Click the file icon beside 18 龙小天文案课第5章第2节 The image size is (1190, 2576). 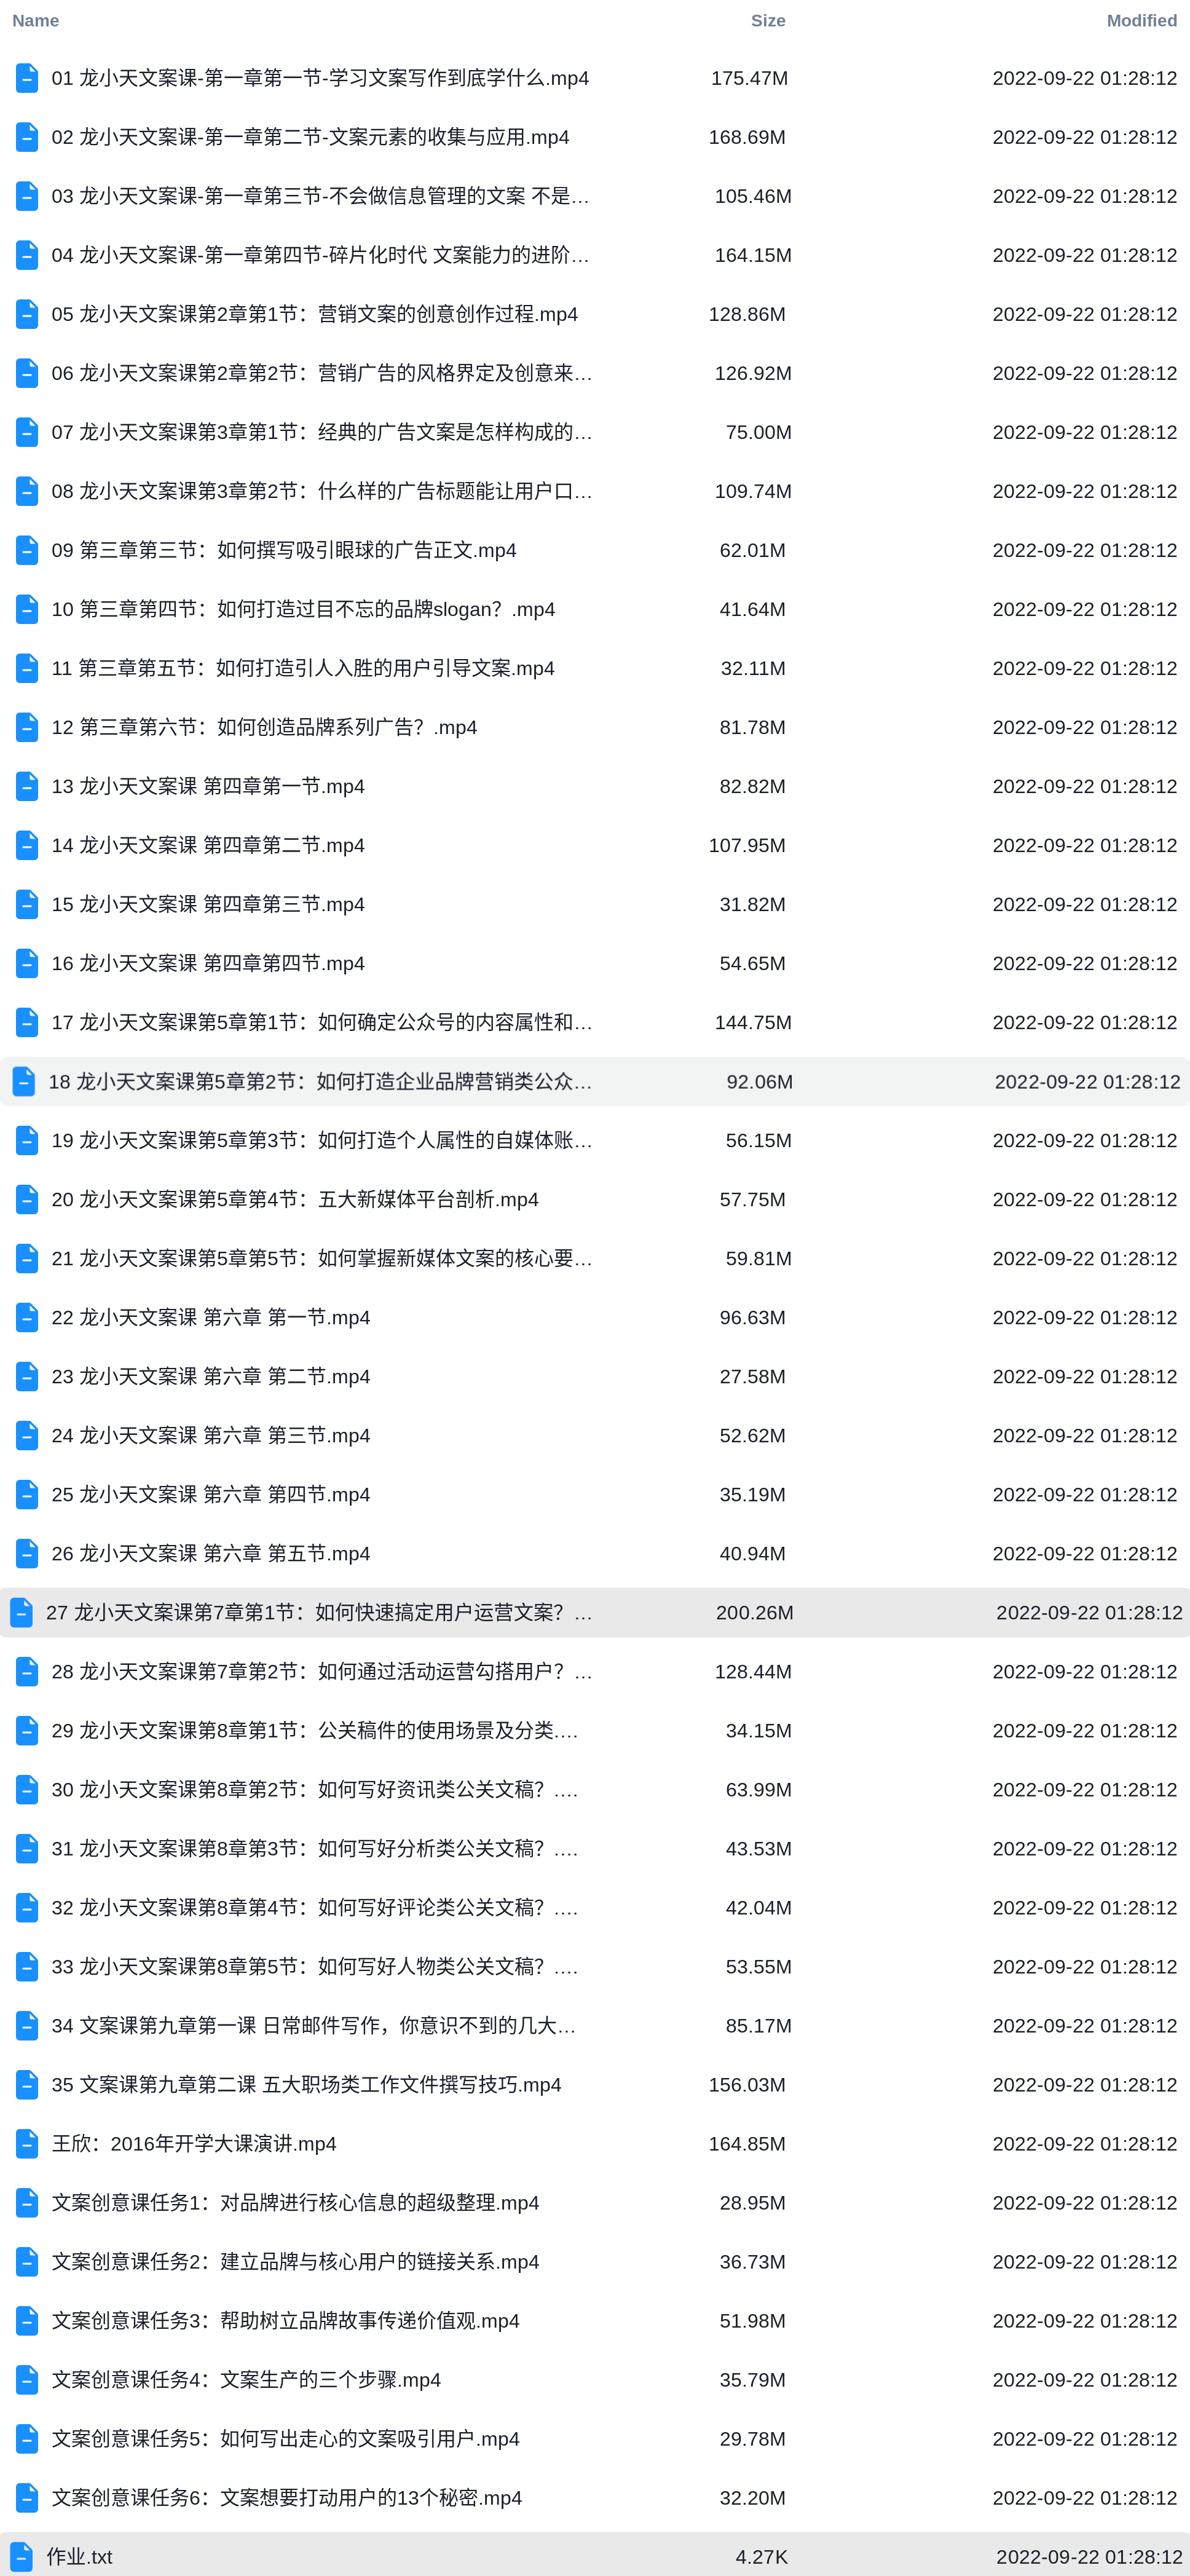coord(24,1081)
